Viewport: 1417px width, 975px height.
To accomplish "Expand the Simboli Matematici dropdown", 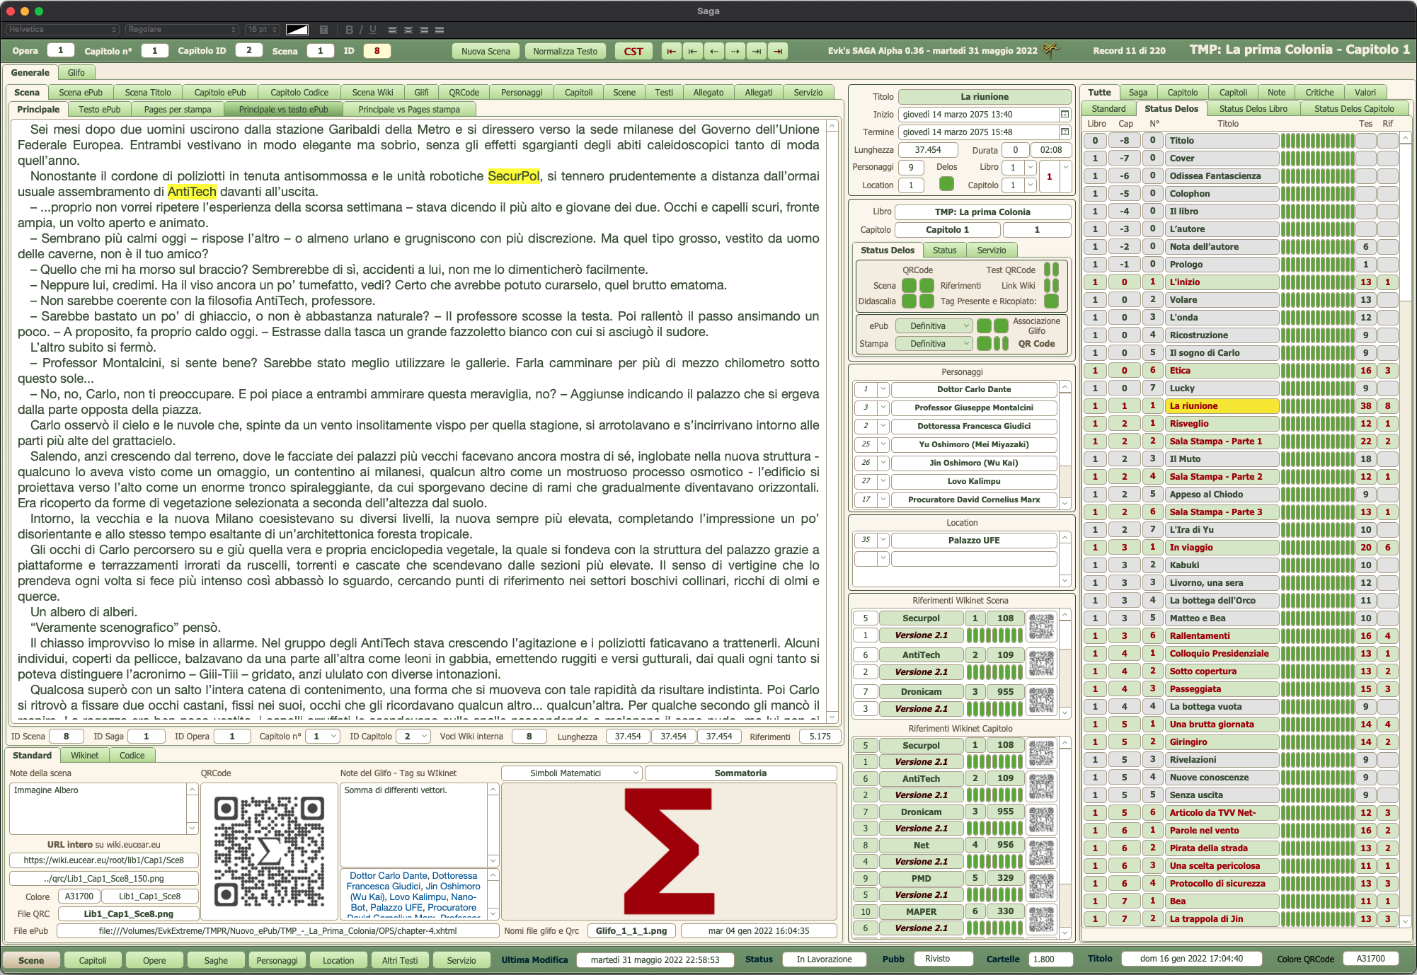I will (571, 773).
